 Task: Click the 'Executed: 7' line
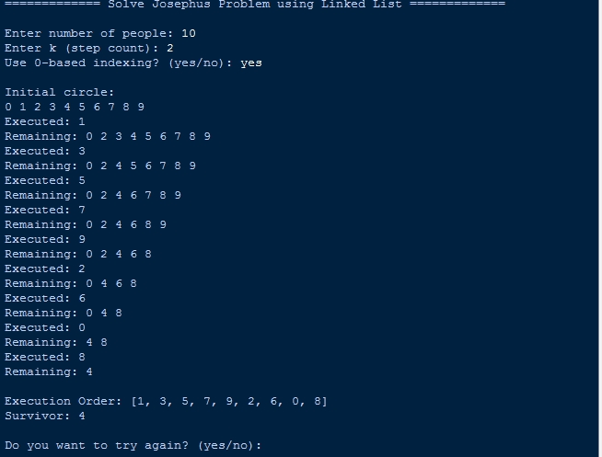(45, 210)
